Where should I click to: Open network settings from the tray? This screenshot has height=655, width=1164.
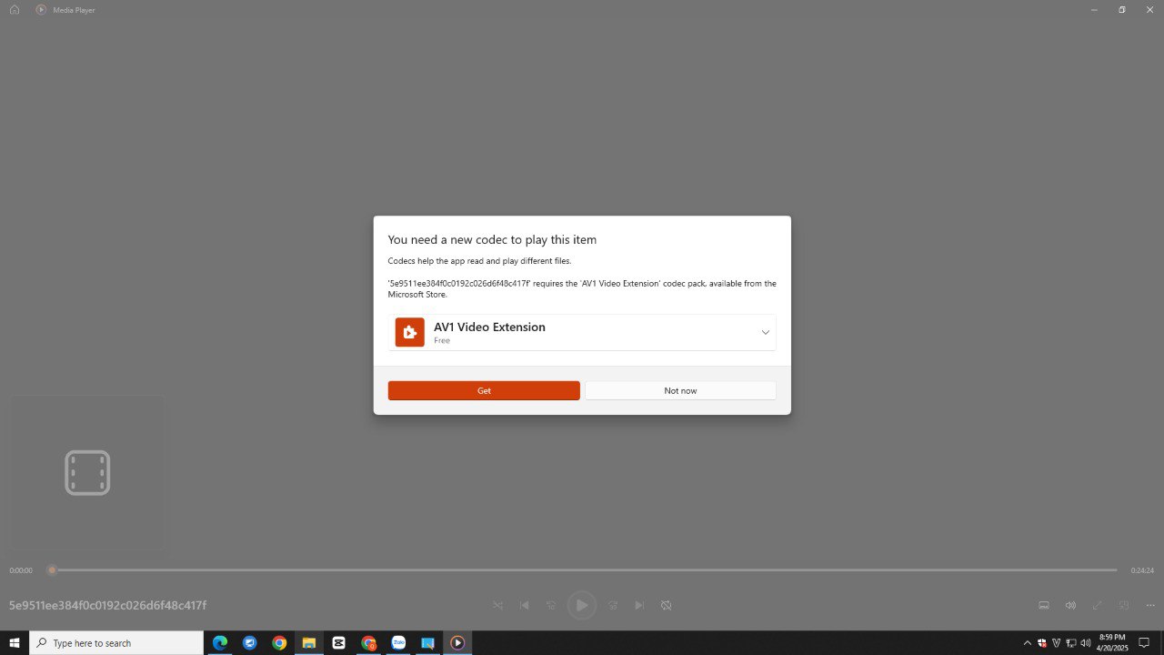(x=1071, y=642)
